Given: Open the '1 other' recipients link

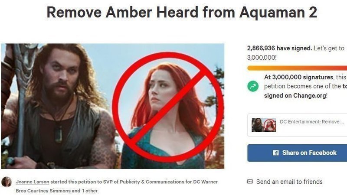Looking at the screenshot, I should coord(90,191).
